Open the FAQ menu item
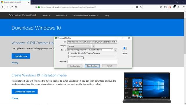The width and height of the screenshot is (186, 105). [x=107, y=15]
